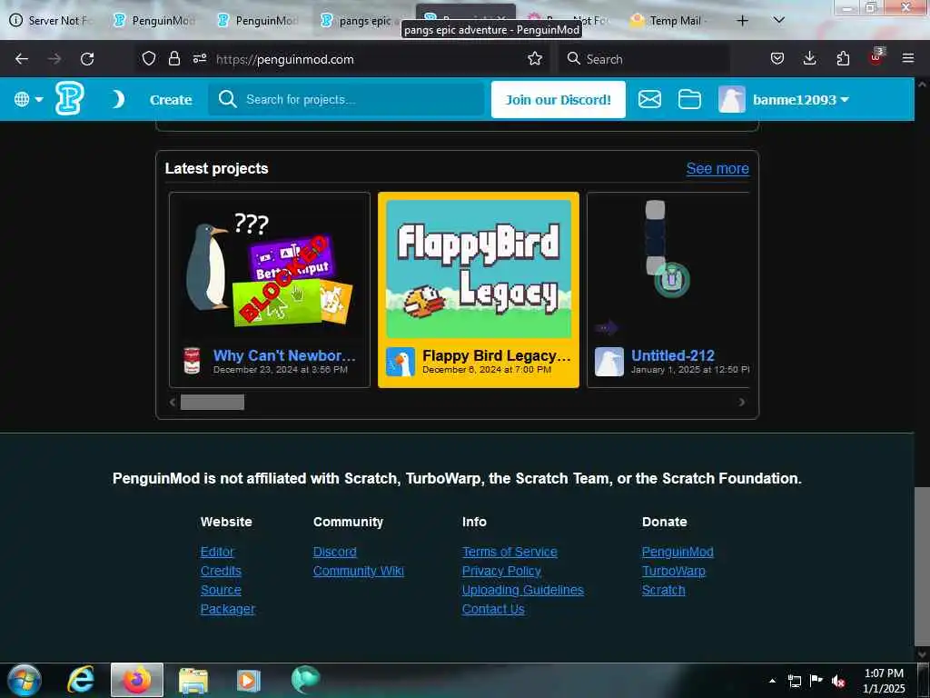930x698 pixels.
Task: Open the Windows Start button
Action: point(25,680)
